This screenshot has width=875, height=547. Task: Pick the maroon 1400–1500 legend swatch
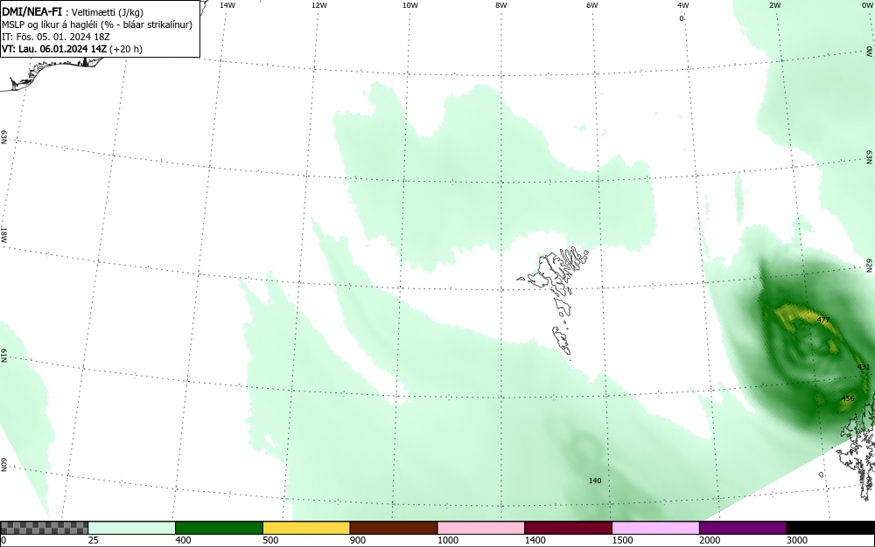(568, 528)
